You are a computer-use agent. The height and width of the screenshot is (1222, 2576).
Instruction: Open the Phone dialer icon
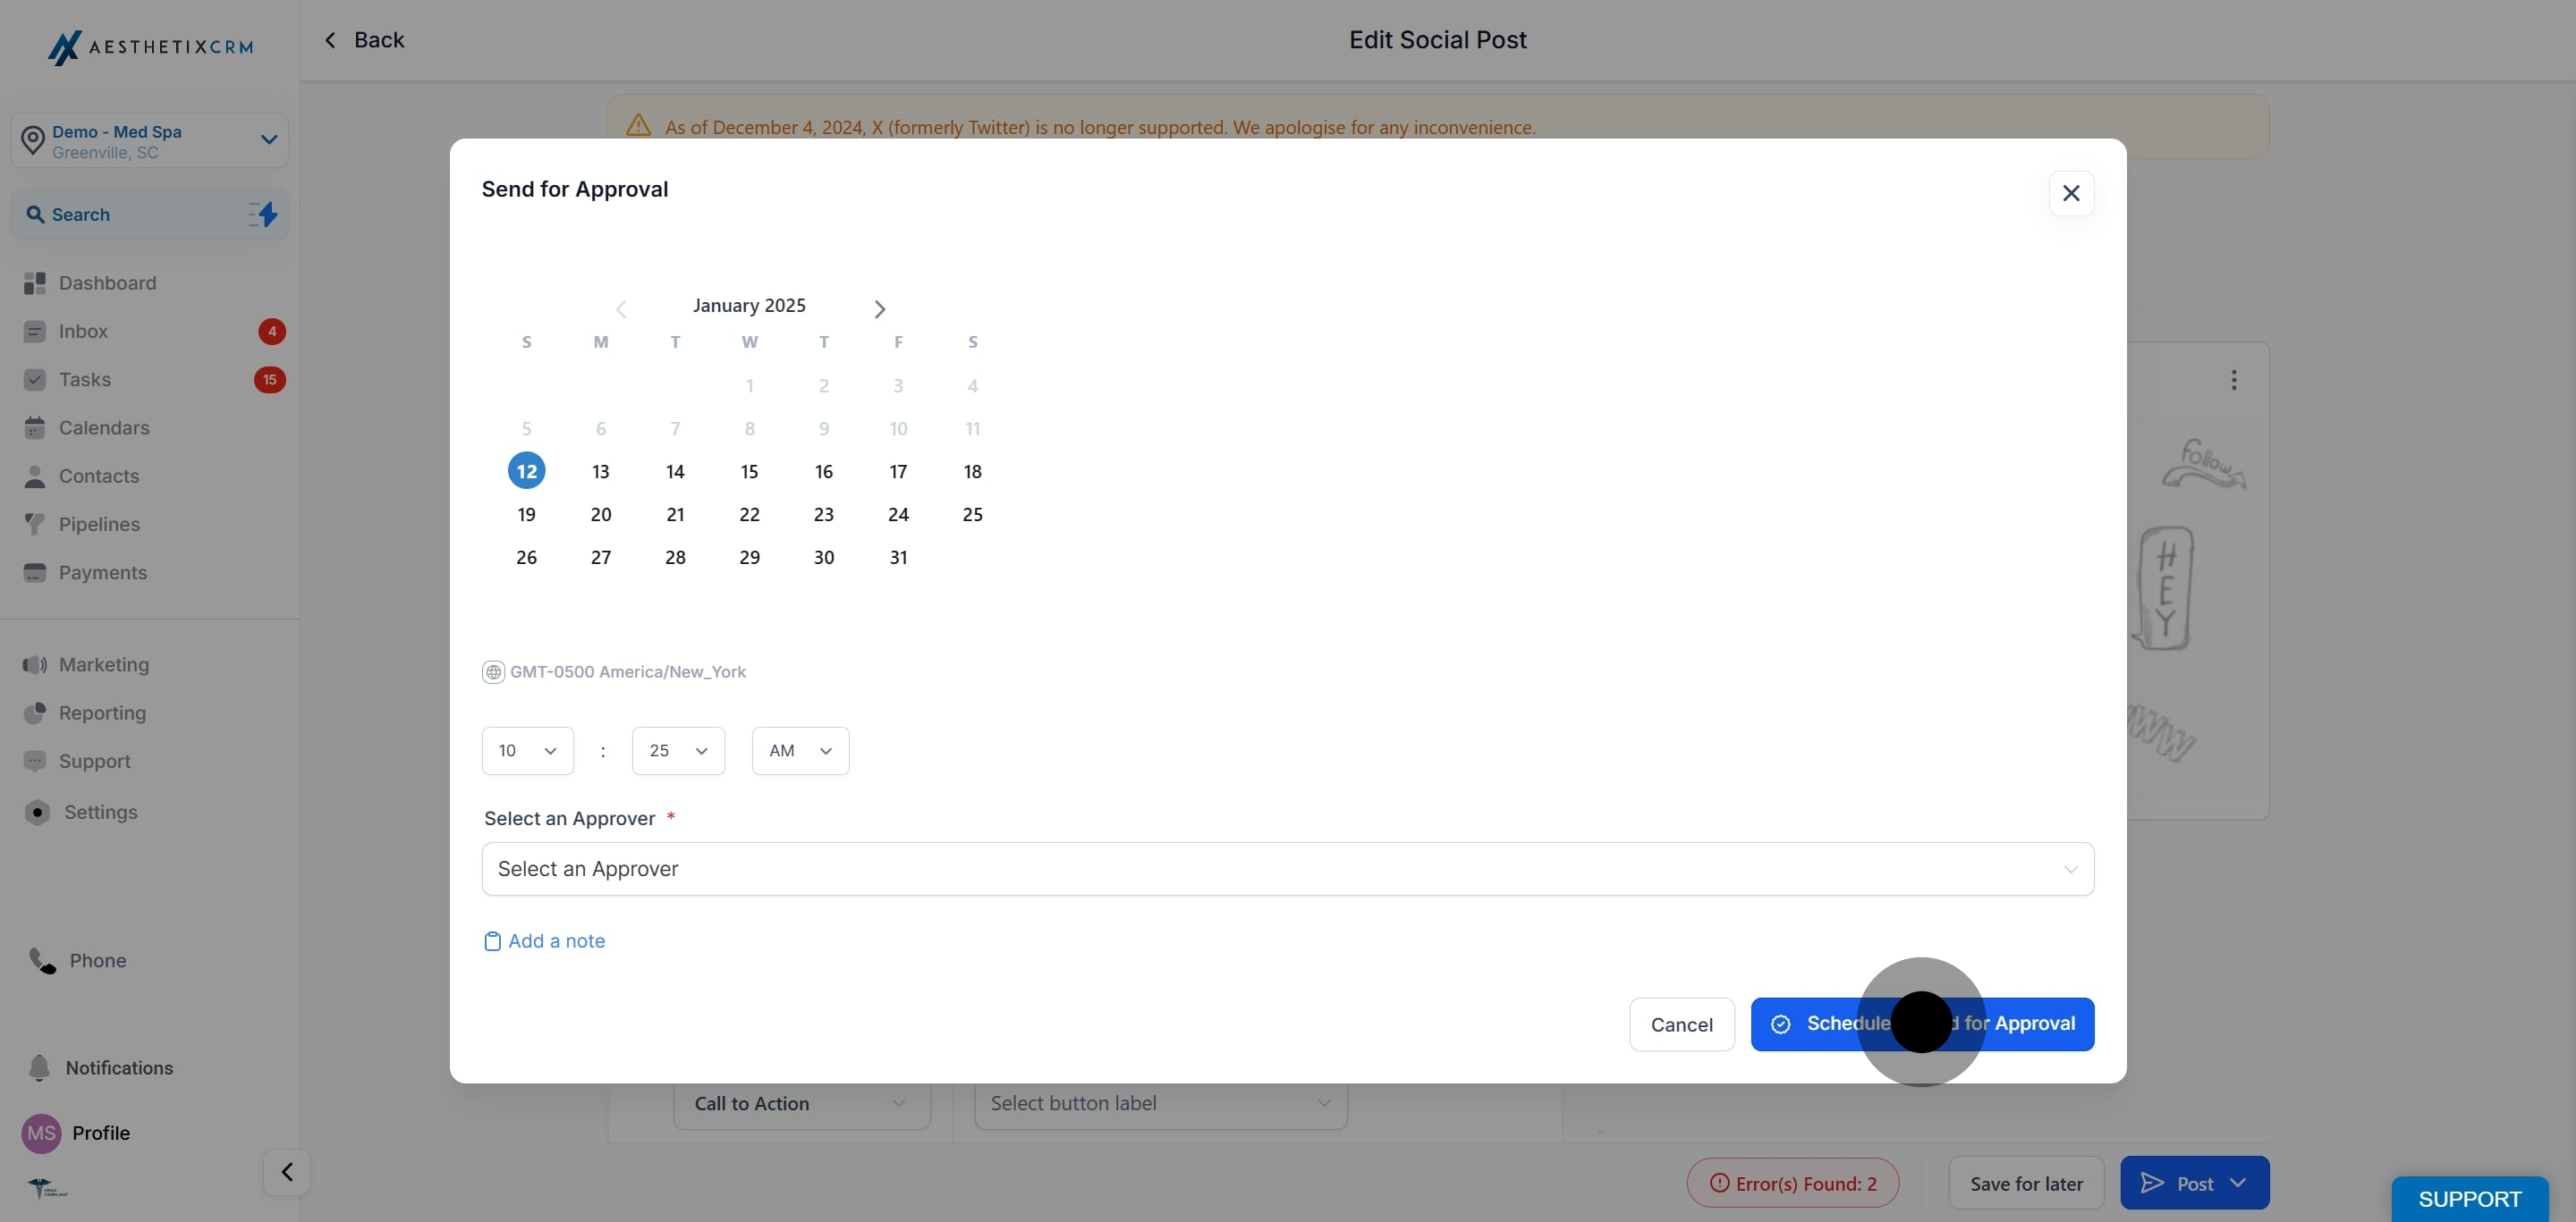point(42,960)
